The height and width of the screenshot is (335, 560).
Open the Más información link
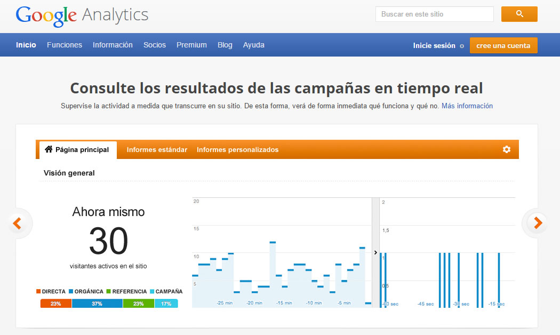467,106
